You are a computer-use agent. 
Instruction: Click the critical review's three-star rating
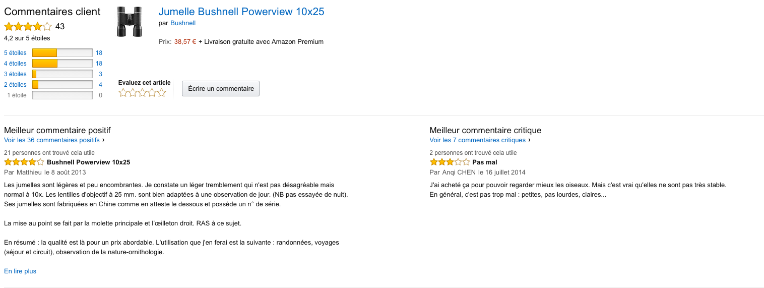tap(450, 162)
